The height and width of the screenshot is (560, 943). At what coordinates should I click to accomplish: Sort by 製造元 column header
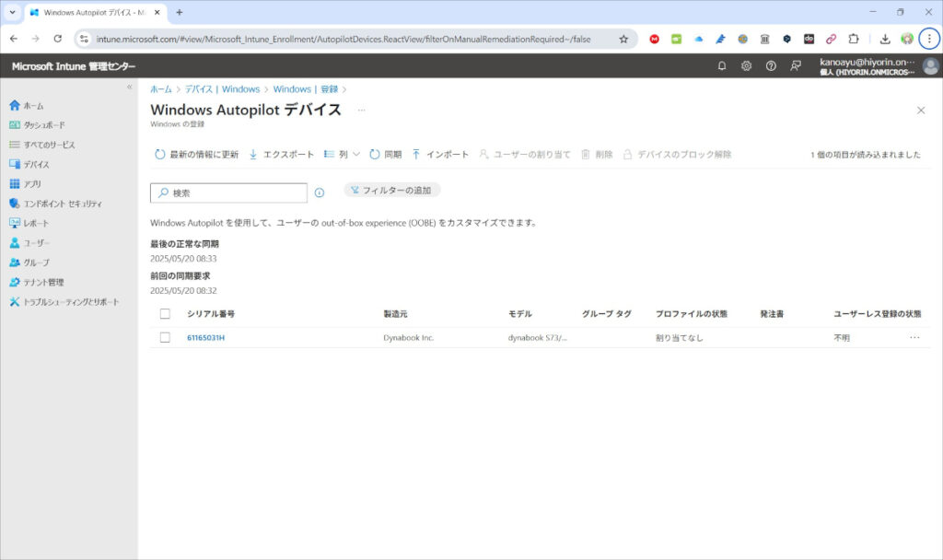395,314
